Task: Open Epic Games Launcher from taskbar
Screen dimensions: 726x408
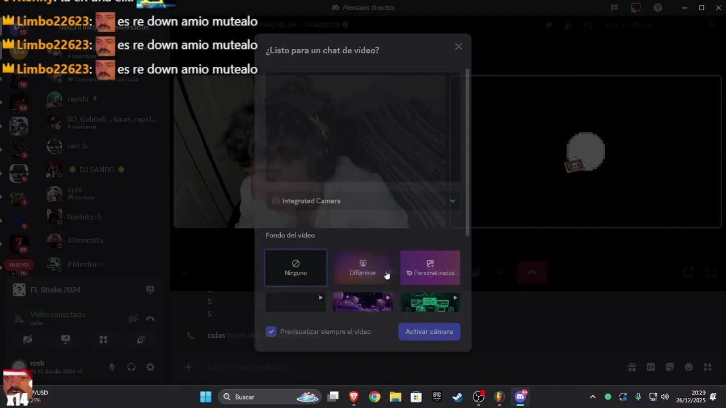Action: point(437,397)
